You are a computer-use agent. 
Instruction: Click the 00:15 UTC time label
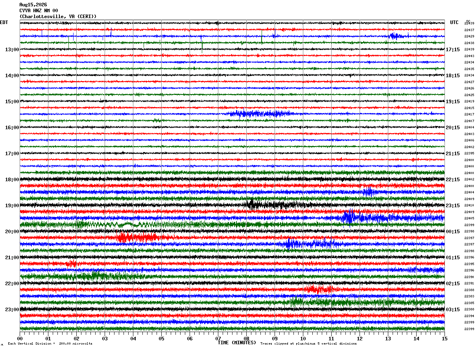[x=453, y=232]
